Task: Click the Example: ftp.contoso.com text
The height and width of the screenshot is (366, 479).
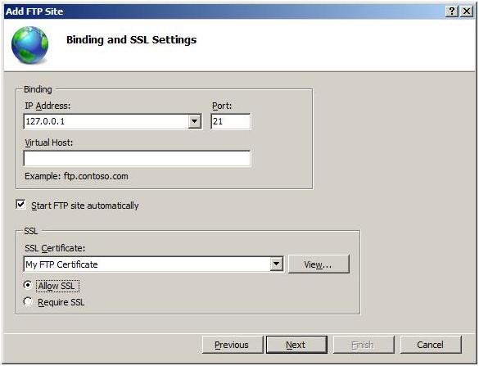Action: pos(76,176)
